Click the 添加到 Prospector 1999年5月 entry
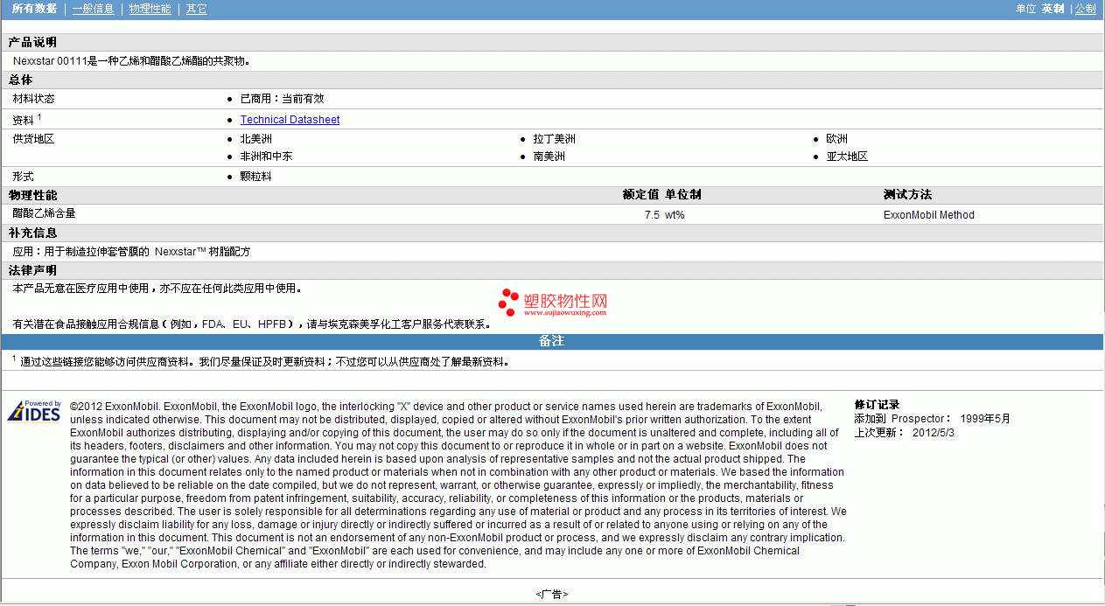1105x606 pixels. click(933, 419)
